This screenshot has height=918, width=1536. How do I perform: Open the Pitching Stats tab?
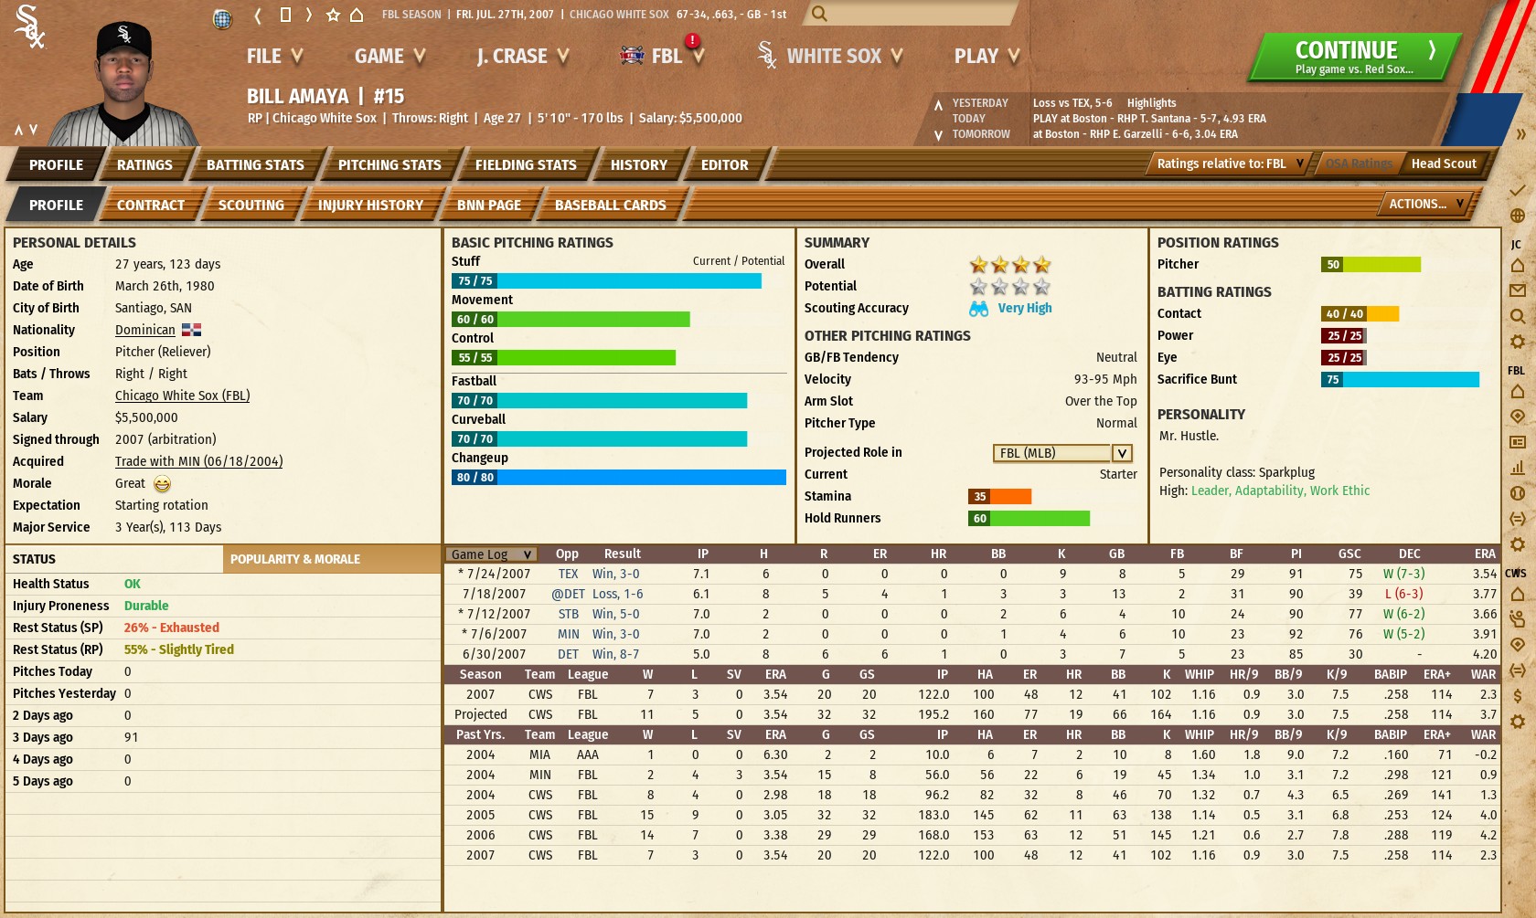pos(389,165)
